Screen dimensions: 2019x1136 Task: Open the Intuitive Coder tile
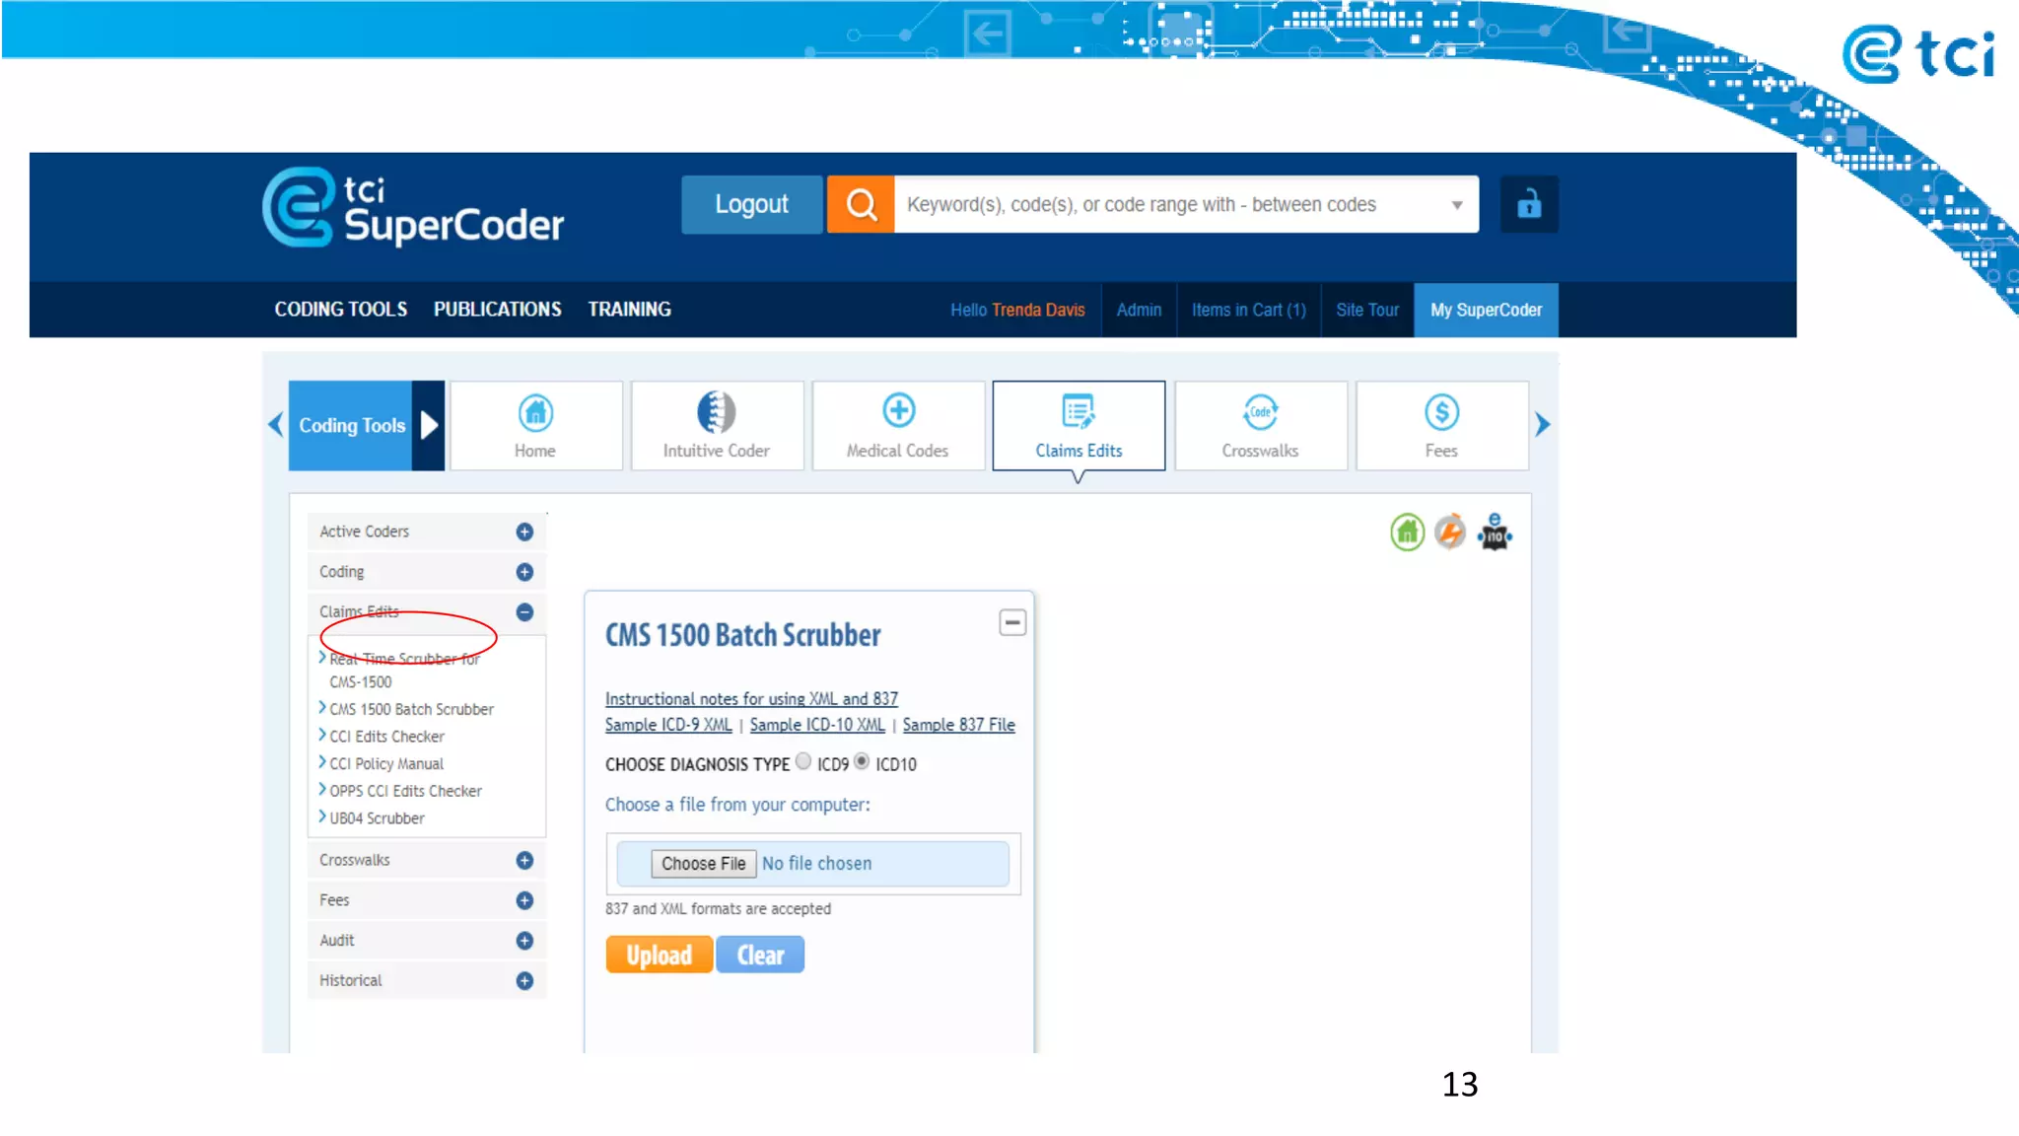pos(717,425)
